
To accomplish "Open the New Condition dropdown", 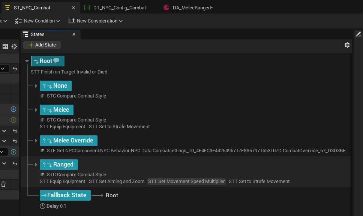I will 37,21.
